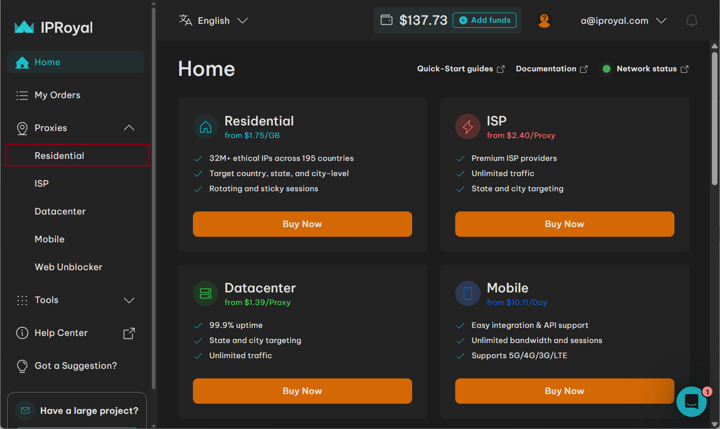
Task: Click the wallet balance icon
Action: (386, 20)
